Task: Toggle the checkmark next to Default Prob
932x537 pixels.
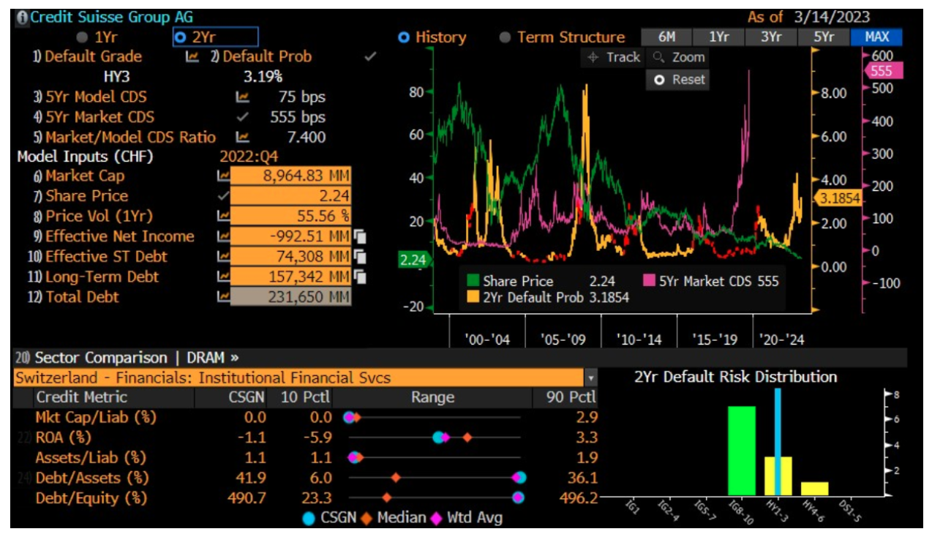Action: click(370, 57)
